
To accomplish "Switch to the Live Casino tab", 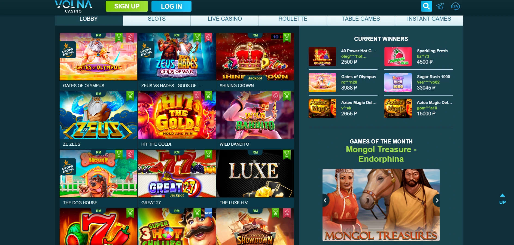I will point(225,19).
